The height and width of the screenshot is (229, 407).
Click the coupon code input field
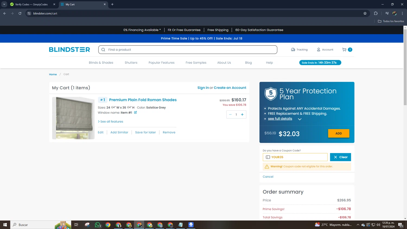[x=295, y=157]
